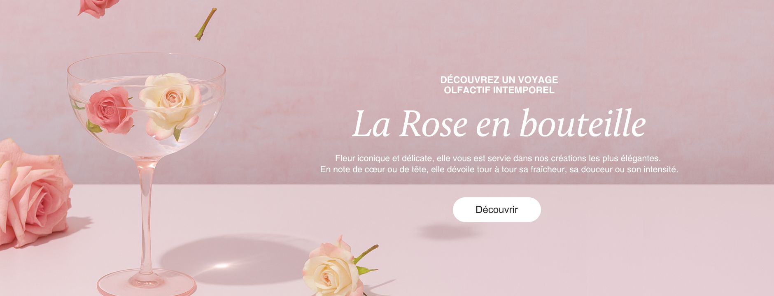Click the line starting "En note de cœur"

click(499, 169)
